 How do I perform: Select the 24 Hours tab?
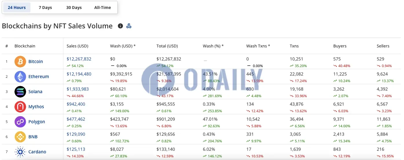(x=17, y=8)
